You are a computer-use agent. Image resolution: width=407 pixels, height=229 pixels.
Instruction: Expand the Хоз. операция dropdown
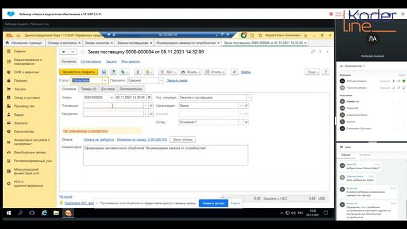click(249, 97)
